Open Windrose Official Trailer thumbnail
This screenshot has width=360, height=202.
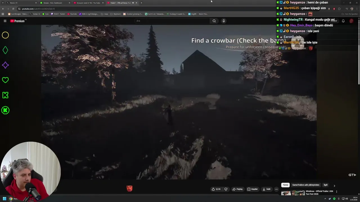(293, 193)
